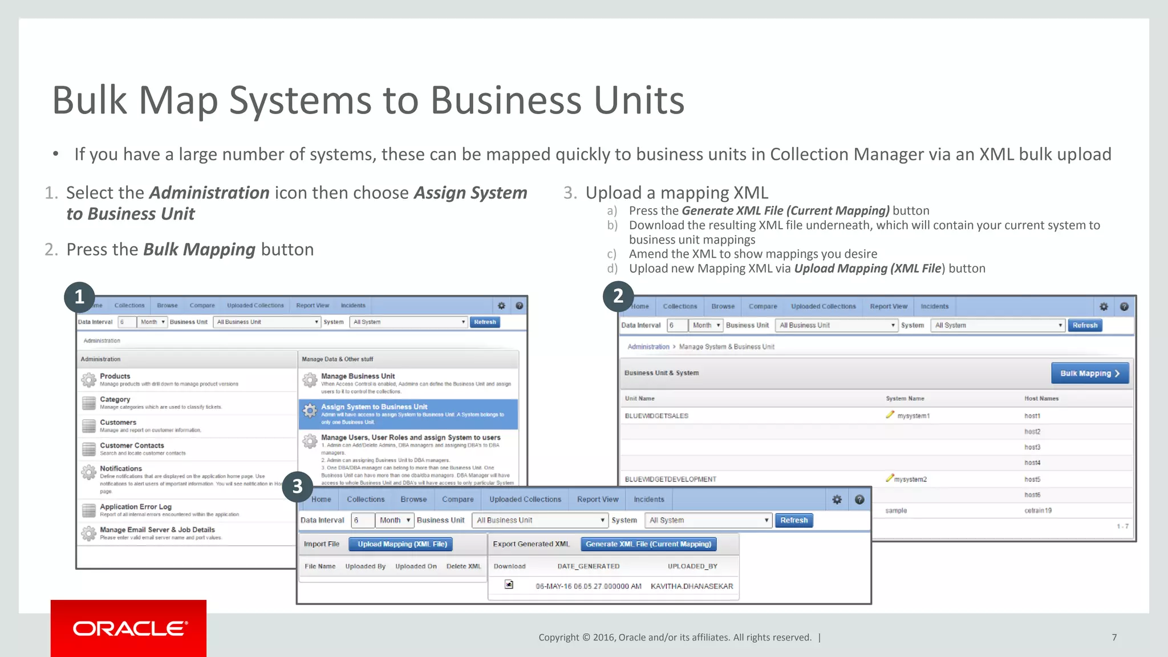The height and width of the screenshot is (657, 1168).
Task: Click Refresh button in screenshot 1
Action: click(x=485, y=322)
